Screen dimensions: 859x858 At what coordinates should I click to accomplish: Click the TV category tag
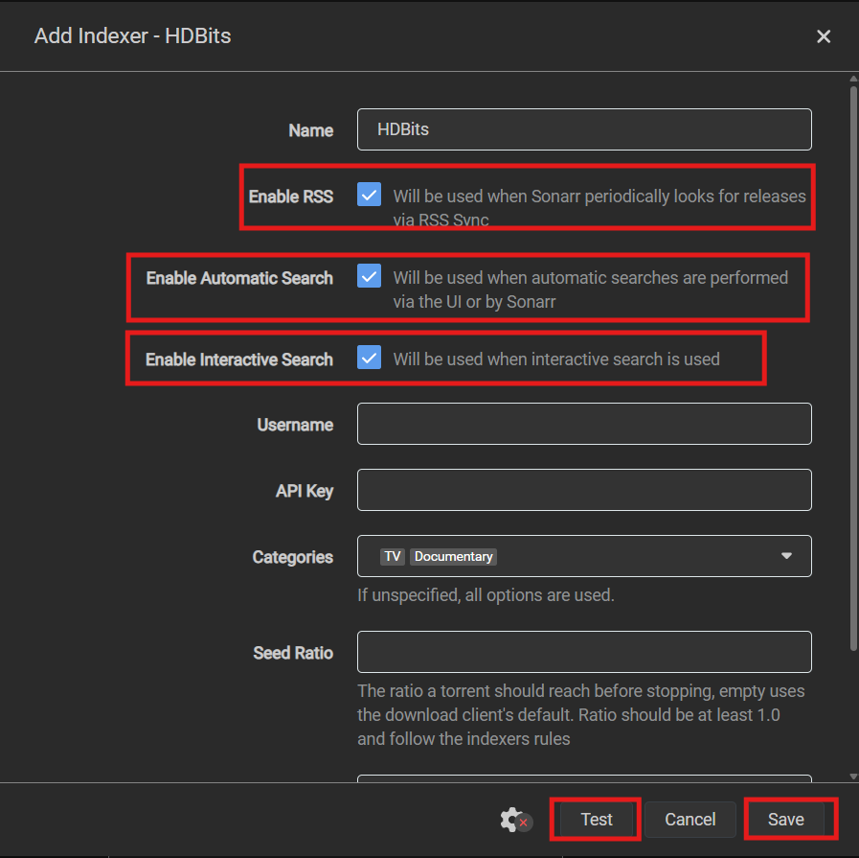[393, 556]
